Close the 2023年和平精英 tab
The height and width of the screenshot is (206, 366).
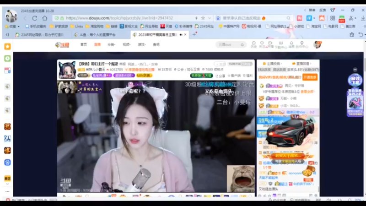click(x=185, y=35)
